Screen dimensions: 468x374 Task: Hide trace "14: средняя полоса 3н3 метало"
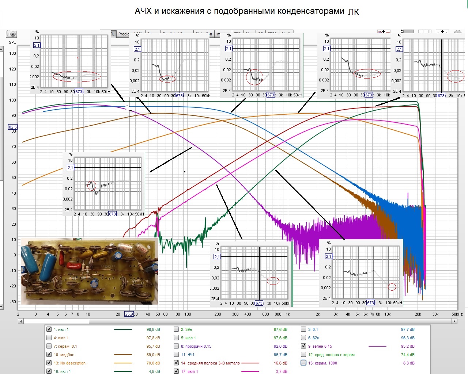[x=176, y=363]
